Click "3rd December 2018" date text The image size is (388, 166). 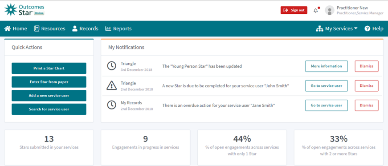click(x=136, y=70)
